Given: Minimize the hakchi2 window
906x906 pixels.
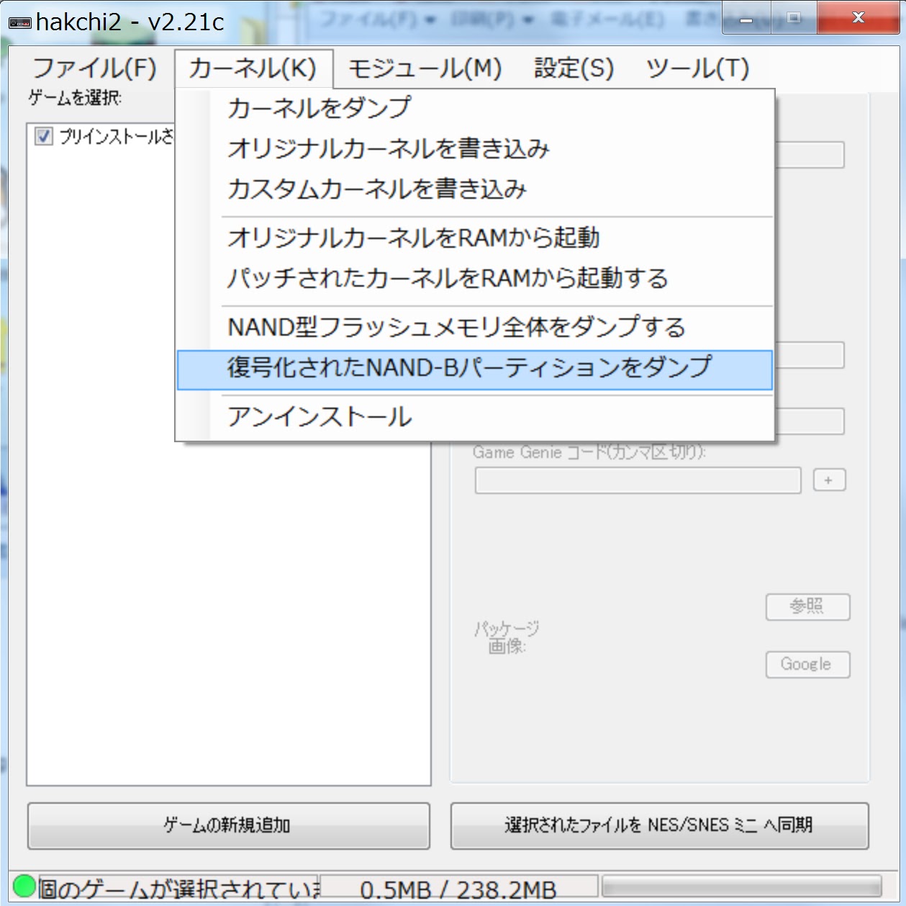Looking at the screenshot, I should [x=746, y=17].
